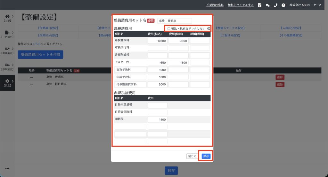Click the drag handle for 車検 軽自動車 row
Image resolution: width=328 pixels, height=177 pixels.
click(x=32, y=84)
